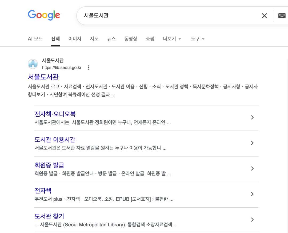Click the snippet starting 서울도서관 로고 · 자료검색

point(143,90)
